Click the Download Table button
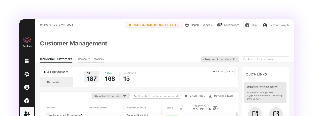The image size is (313, 116). coord(221,96)
